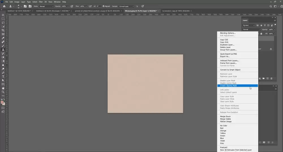
Task: Open the Filter menu in menu bar
Action: 41,2
